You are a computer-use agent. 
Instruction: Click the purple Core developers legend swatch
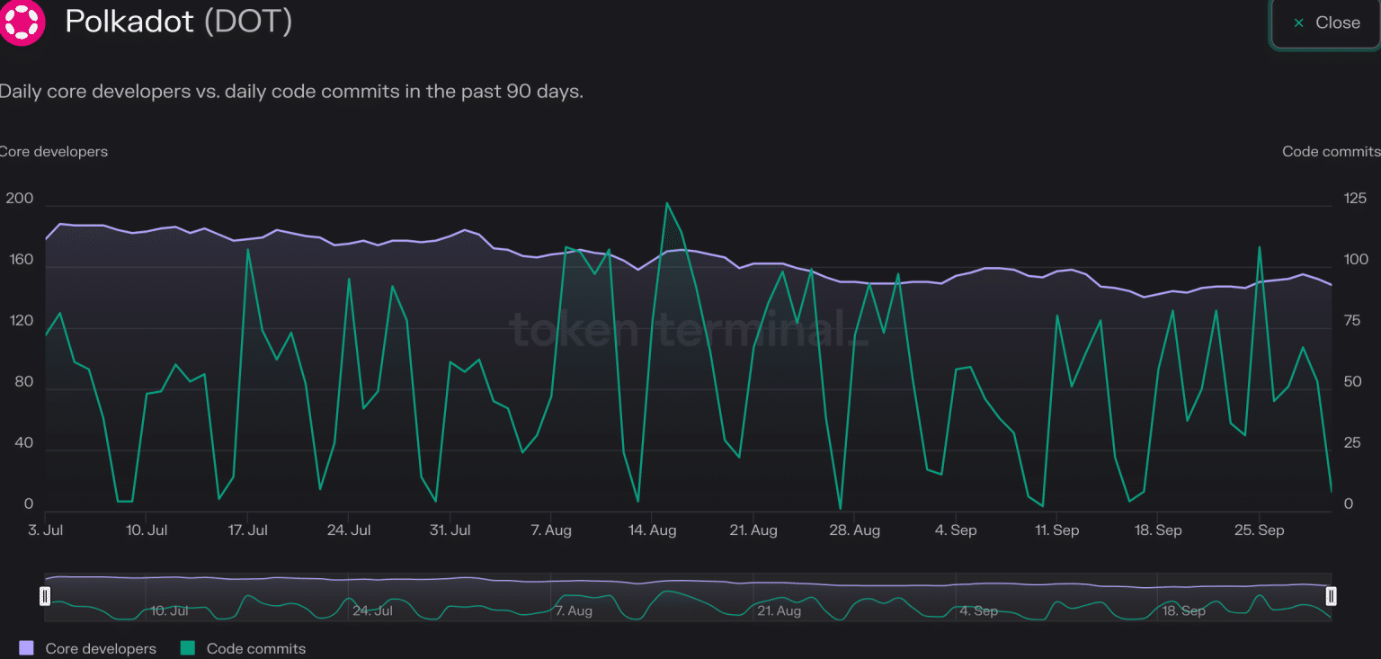pyautogui.click(x=26, y=648)
